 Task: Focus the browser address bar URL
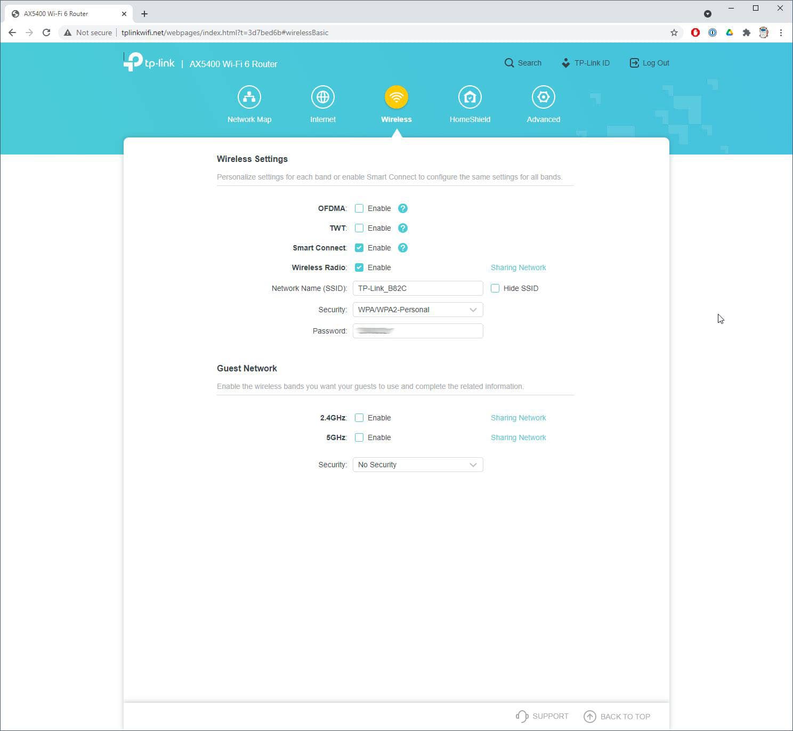[225, 33]
